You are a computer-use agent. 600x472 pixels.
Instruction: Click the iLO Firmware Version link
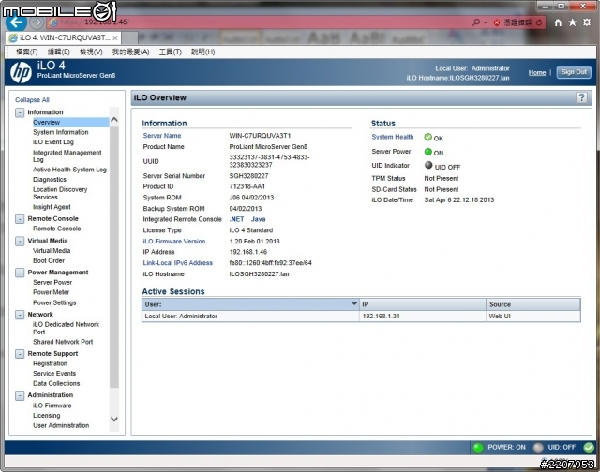pyautogui.click(x=174, y=242)
